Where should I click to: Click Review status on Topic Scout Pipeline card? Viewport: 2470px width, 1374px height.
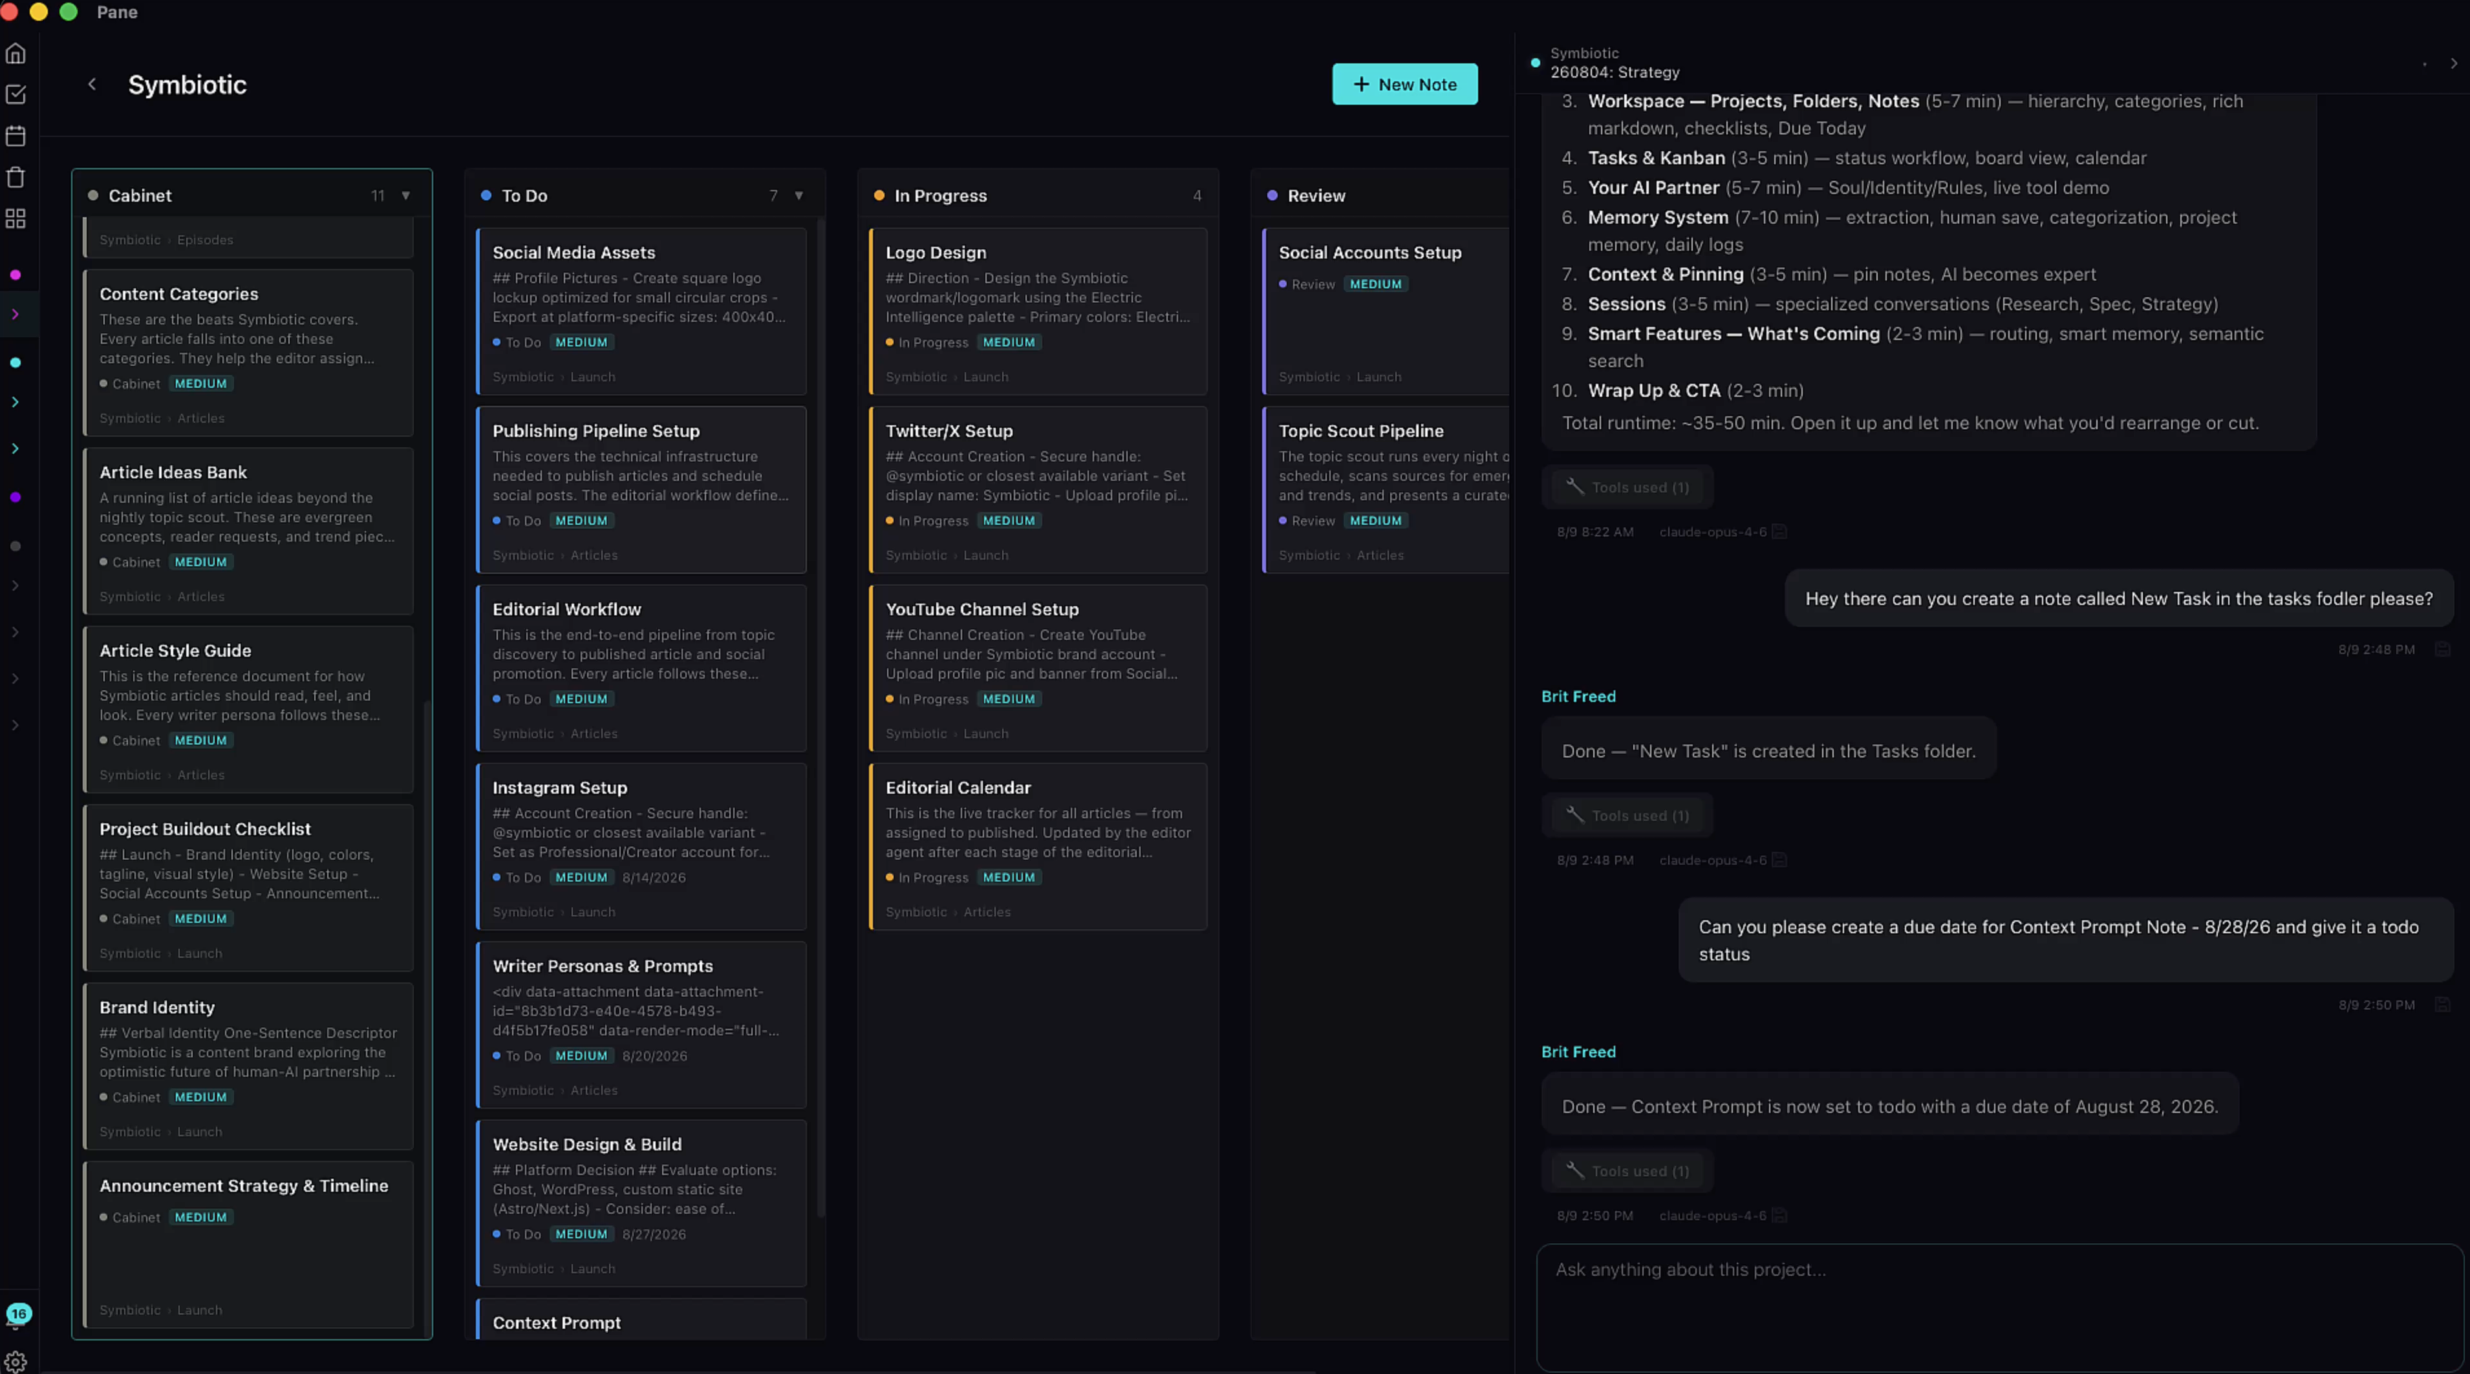[x=1307, y=522]
